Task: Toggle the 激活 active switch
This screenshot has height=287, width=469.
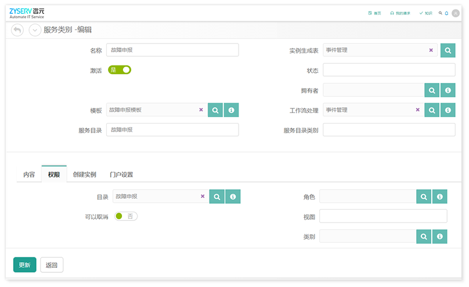Action: pyautogui.click(x=120, y=70)
